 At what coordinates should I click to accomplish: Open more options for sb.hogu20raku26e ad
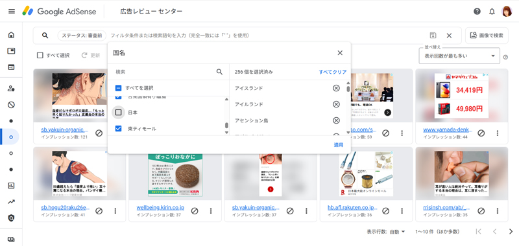(115, 210)
